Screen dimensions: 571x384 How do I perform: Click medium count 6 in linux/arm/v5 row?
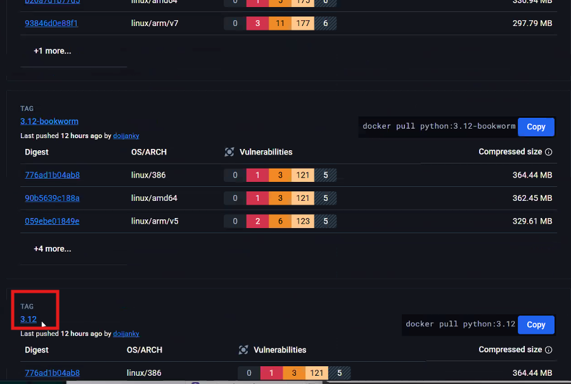coord(280,221)
